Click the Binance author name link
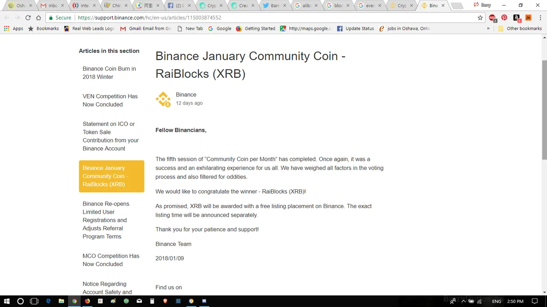The image size is (547, 307). pos(186,95)
